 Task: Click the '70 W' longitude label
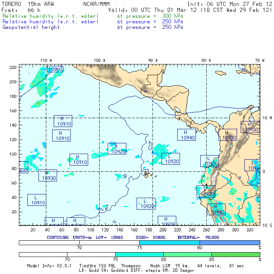pyautogui.click(x=260, y=60)
